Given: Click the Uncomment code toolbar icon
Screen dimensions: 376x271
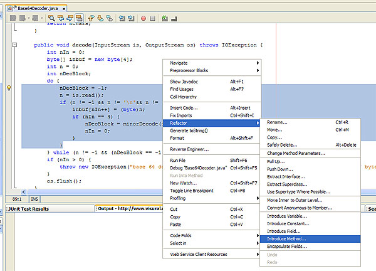Looking at the screenshot, I should click(x=174, y=18).
